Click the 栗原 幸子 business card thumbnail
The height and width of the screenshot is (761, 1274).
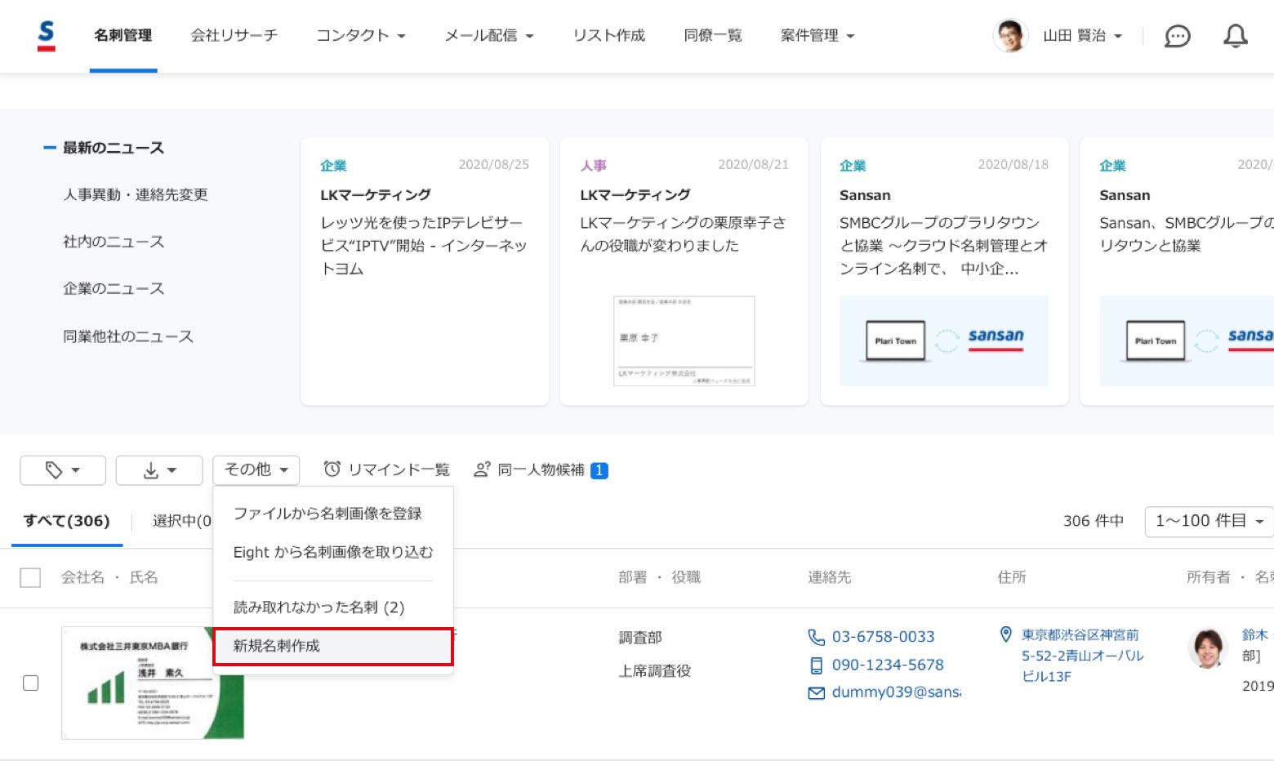tap(684, 340)
